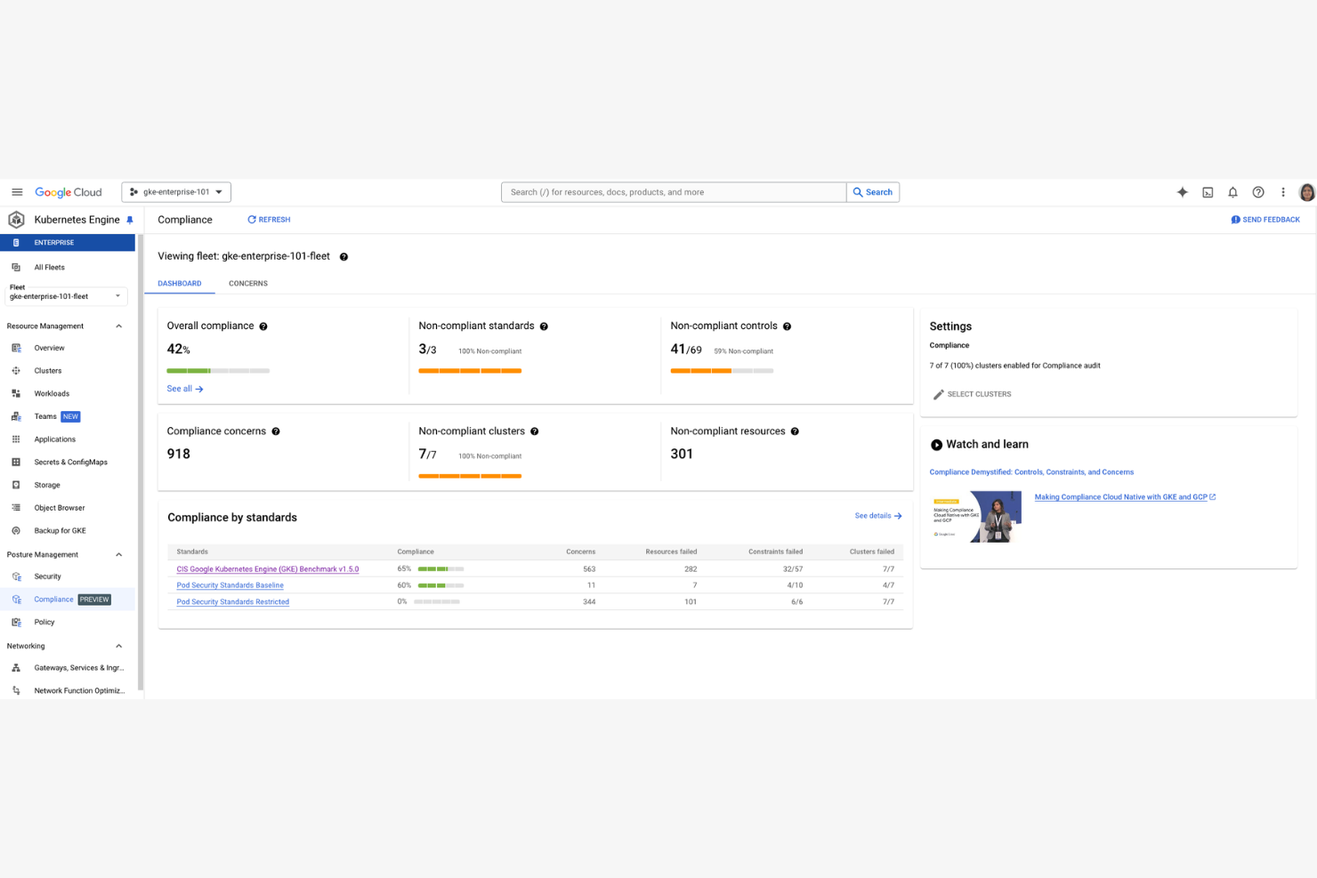Click the Overall compliance progress bar

[218, 370]
